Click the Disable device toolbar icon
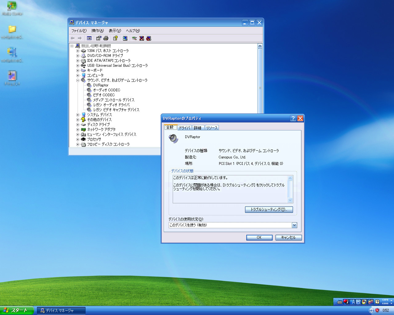Image resolution: width=394 pixels, height=315 pixels. [x=149, y=38]
